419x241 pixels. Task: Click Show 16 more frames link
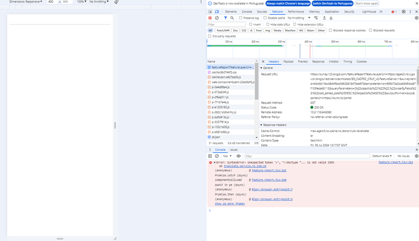pyautogui.click(x=230, y=204)
